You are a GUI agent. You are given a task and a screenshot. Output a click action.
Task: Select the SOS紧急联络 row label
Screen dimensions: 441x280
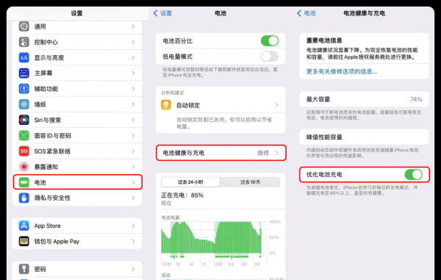pyautogui.click(x=52, y=151)
